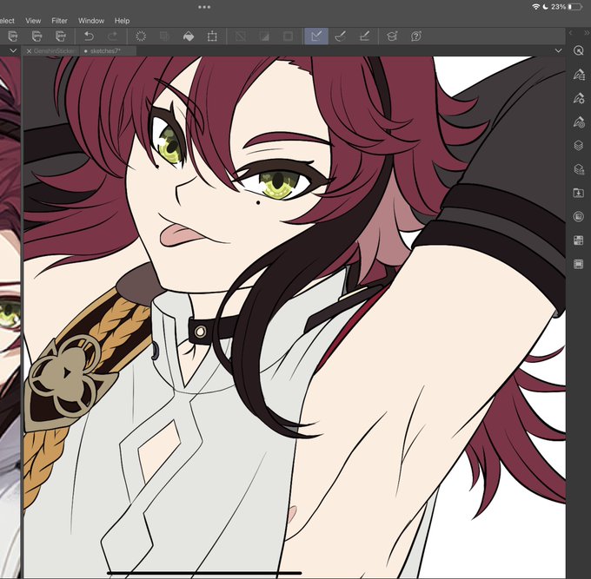The height and width of the screenshot is (579, 591).
Task: Open Clip Studio support (graduation cap icon)
Action: tap(392, 36)
